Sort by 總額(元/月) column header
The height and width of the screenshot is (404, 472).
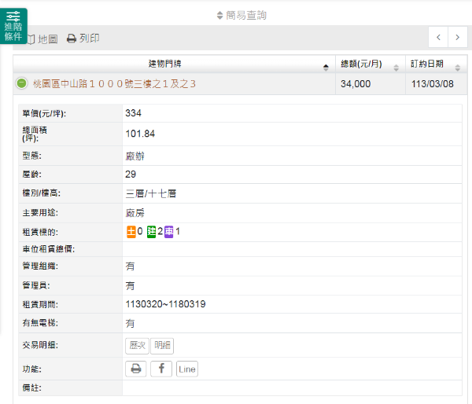tap(367, 64)
